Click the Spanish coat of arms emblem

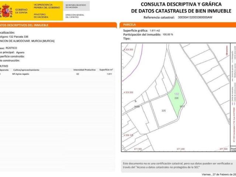6,11
